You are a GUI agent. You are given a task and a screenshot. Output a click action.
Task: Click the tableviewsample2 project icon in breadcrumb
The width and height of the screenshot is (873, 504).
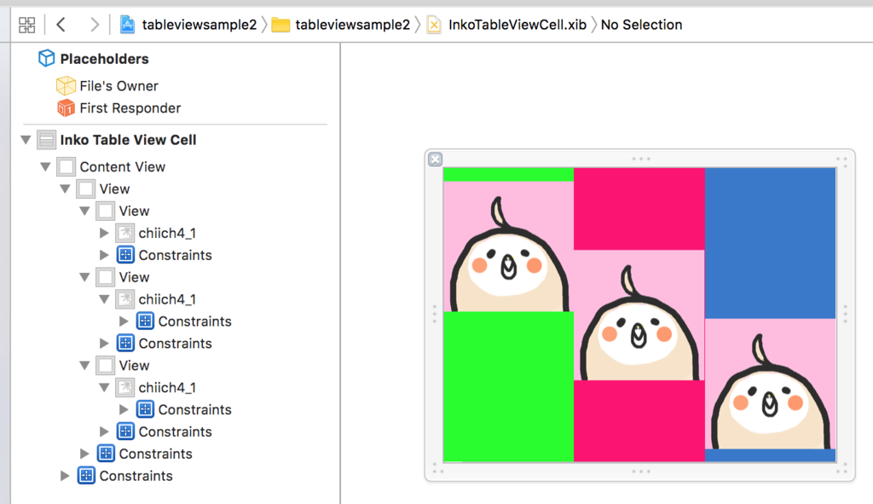click(127, 25)
